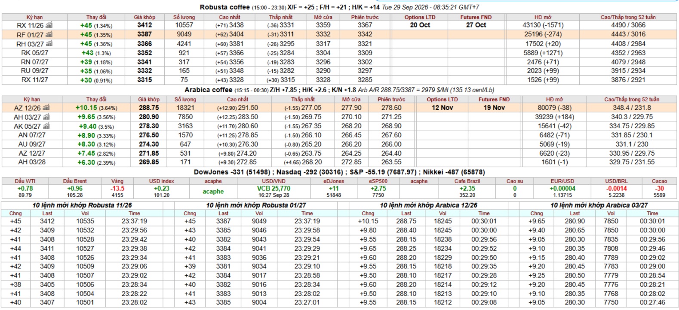679x310 pixels.
Task: Click Vàng change value -13.5
Action: click(x=117, y=188)
